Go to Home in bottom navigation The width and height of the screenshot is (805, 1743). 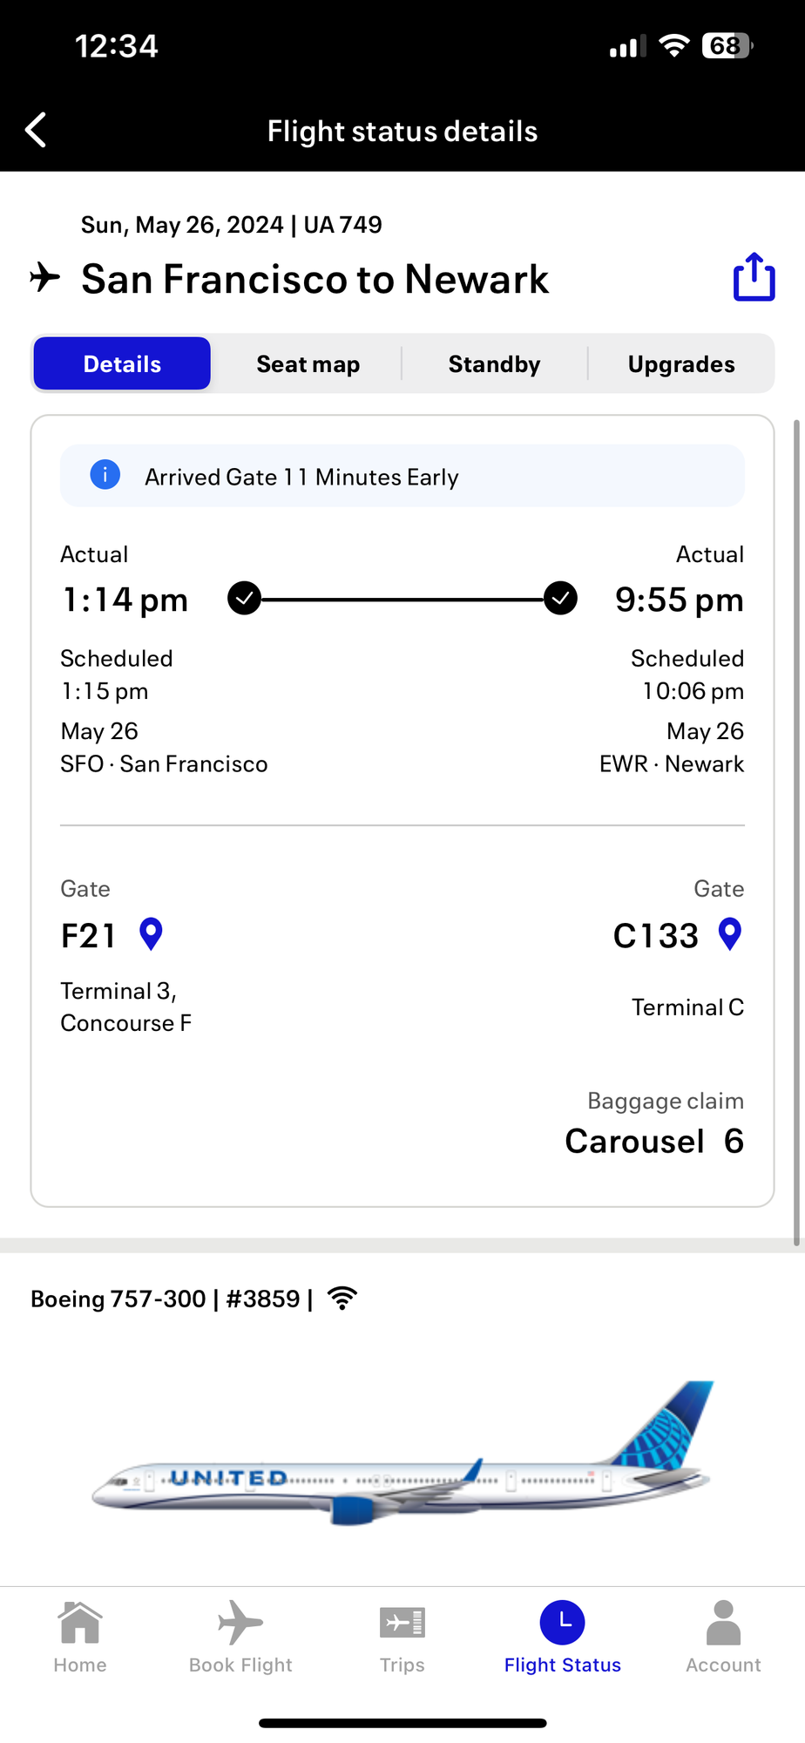[80, 1638]
